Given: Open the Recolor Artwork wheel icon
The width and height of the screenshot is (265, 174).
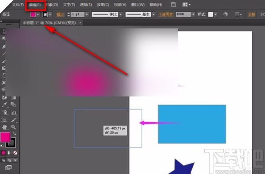Looking at the screenshot, I should [225, 14].
